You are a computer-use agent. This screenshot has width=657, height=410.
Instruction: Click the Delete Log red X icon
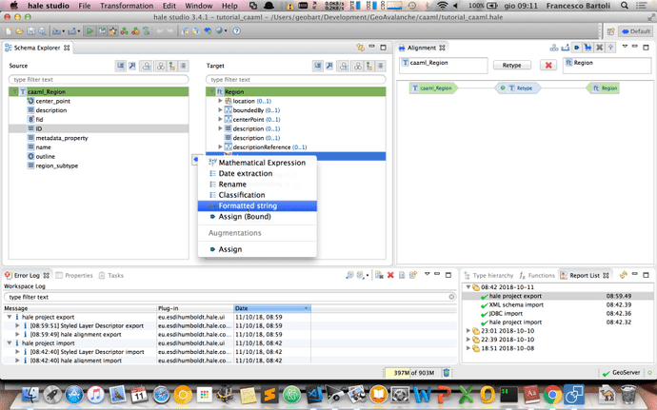tap(389, 276)
